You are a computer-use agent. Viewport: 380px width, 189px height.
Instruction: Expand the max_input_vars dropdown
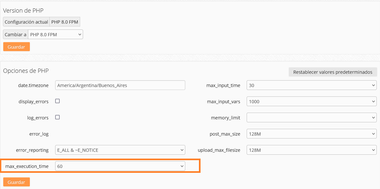click(x=312, y=102)
